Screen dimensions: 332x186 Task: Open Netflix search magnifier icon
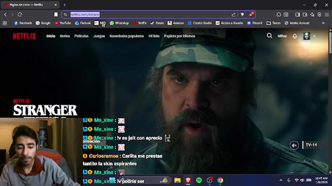pos(269,36)
